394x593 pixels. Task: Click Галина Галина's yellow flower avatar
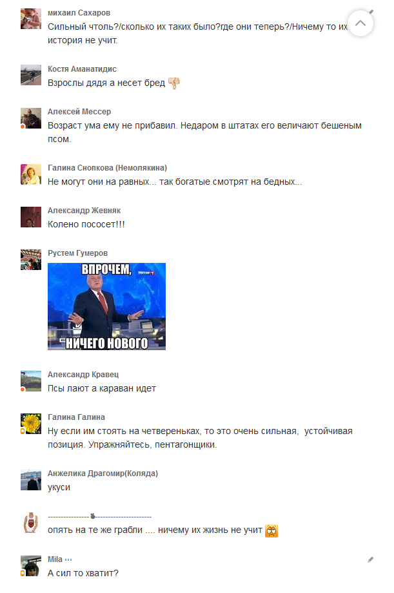coord(30,424)
